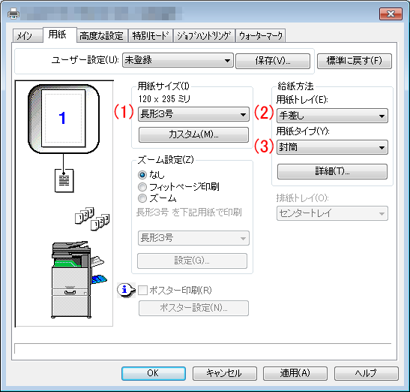Switch to the ジョブハンドリング tab
This screenshot has height=392, width=410.
[204, 35]
